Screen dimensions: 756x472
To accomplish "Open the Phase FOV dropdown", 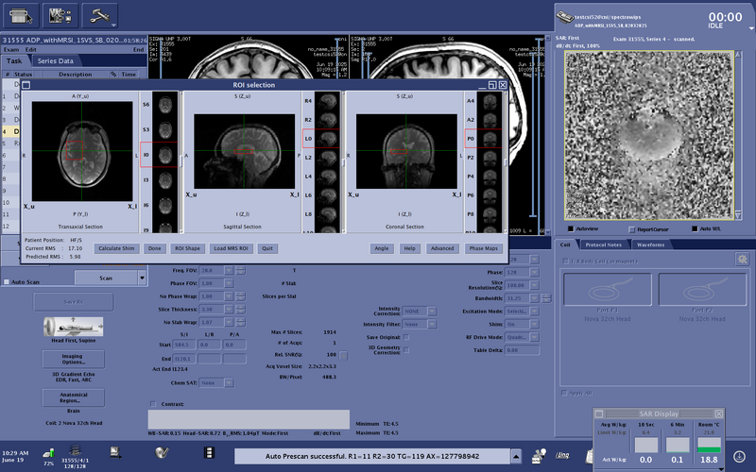I will pos(229,283).
